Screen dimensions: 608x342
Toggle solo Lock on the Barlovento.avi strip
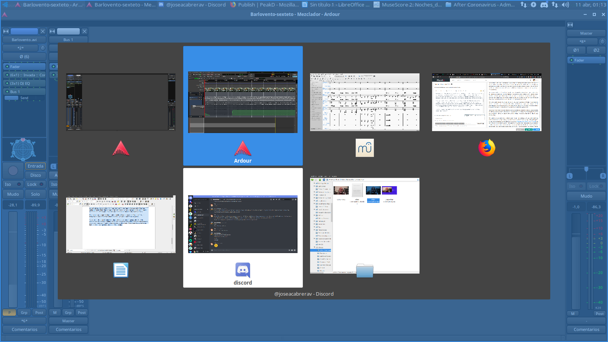(x=35, y=184)
